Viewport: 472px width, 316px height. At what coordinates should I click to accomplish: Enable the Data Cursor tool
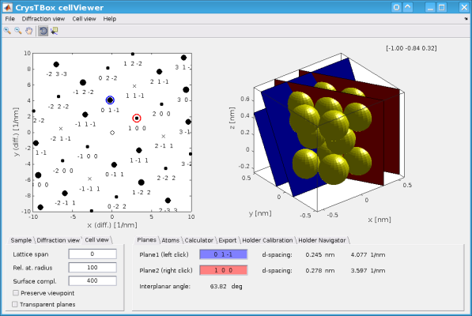[x=55, y=31]
